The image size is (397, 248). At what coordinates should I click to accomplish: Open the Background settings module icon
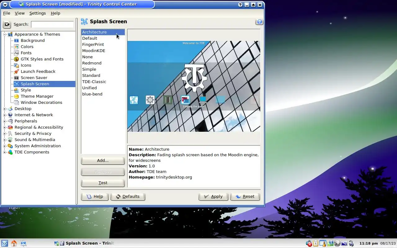pos(16,40)
